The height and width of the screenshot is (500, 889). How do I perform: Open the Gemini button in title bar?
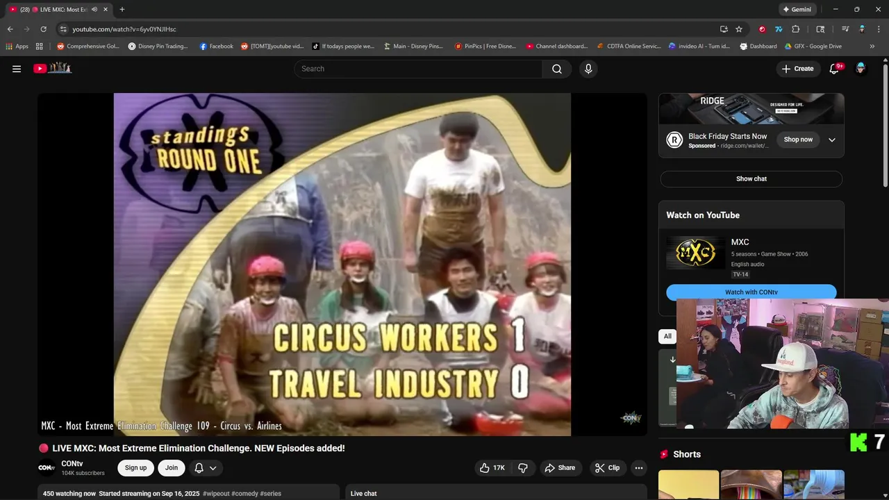(x=797, y=10)
